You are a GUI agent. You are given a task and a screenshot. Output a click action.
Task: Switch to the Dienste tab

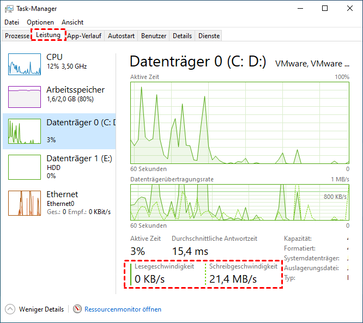click(209, 36)
